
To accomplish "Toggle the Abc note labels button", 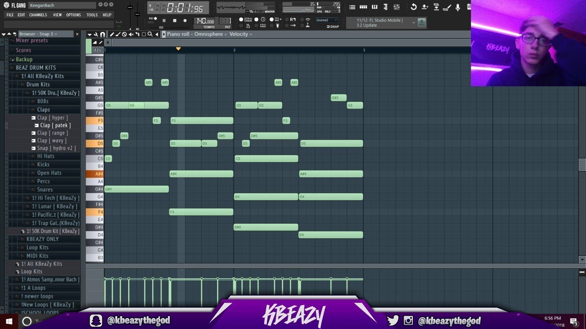I will click(x=98, y=50).
